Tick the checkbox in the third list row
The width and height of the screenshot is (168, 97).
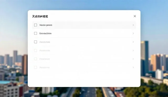tap(36, 42)
